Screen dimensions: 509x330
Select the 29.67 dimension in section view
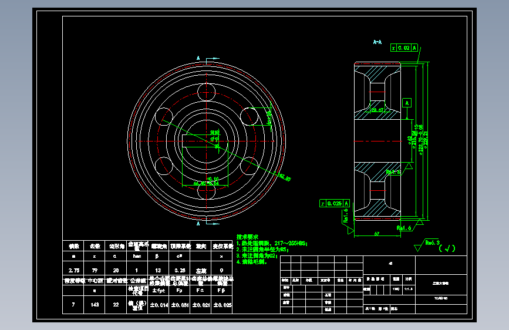pyautogui.click(x=377, y=110)
